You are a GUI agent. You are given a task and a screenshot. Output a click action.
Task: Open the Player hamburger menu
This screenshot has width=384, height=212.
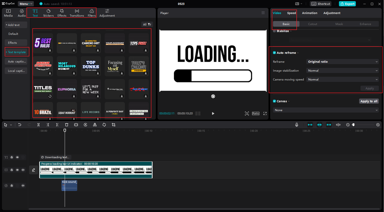pyautogui.click(x=263, y=13)
